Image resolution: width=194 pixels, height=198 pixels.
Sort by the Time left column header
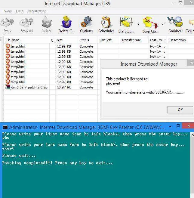[x=109, y=40]
